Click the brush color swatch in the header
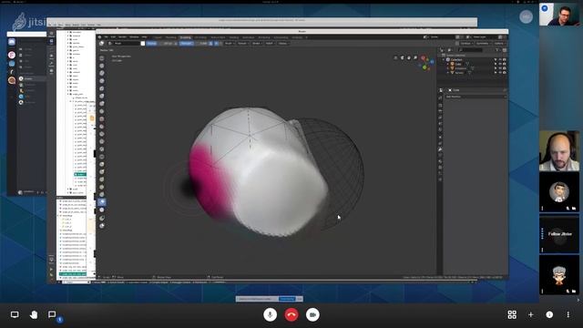The image size is (583, 328). [x=143, y=44]
